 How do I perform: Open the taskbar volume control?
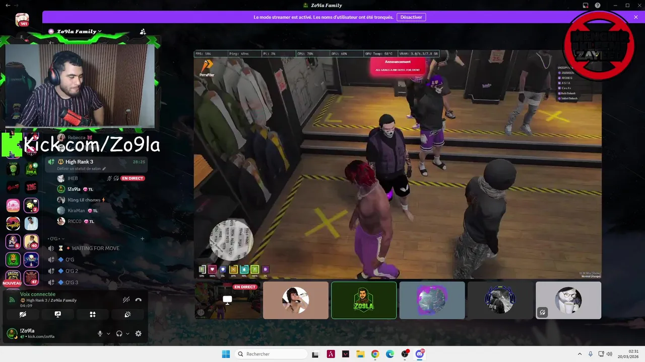(609, 354)
